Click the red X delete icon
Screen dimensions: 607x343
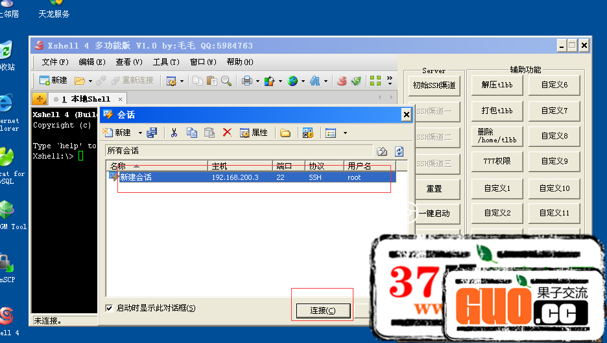tap(227, 133)
